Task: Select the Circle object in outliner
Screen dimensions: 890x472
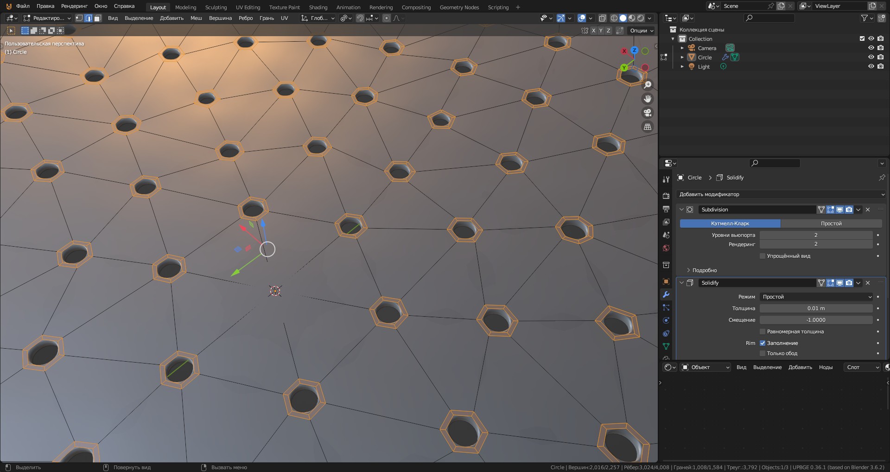Action: (x=705, y=57)
